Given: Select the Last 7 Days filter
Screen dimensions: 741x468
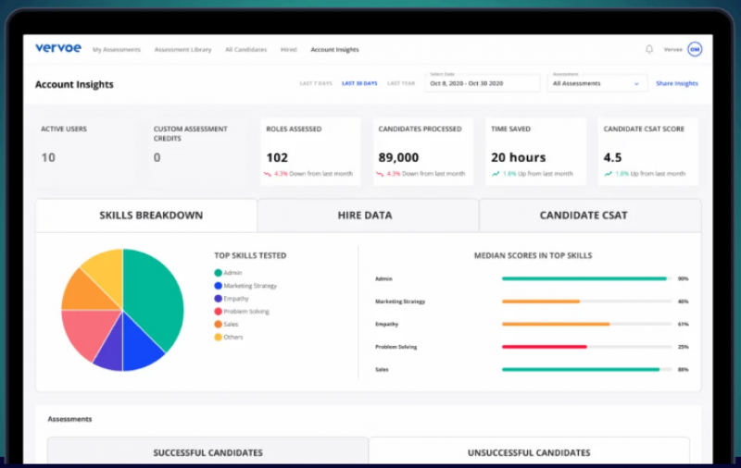Looking at the screenshot, I should coord(315,83).
